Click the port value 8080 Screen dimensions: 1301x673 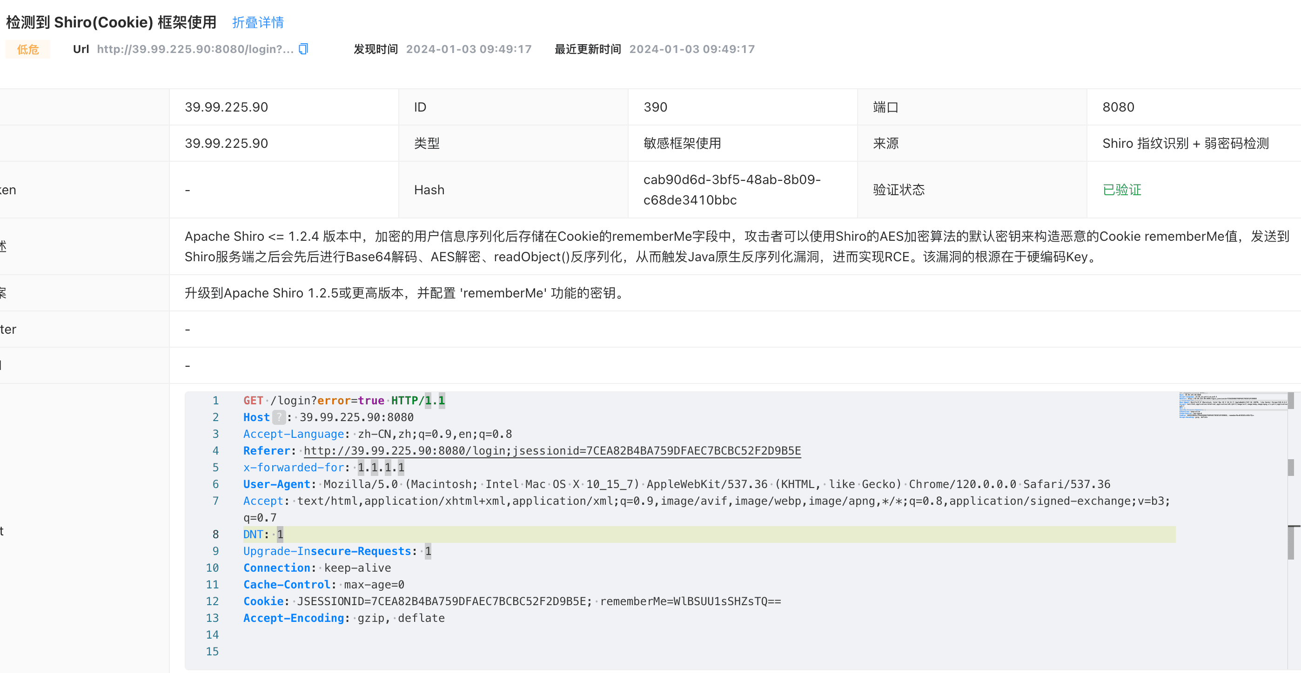1118,107
